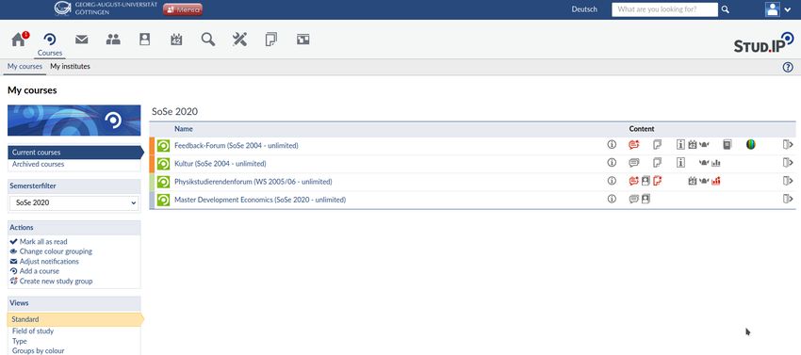The height and width of the screenshot is (355, 801).
Task: Select the My institutes tab
Action: tap(70, 67)
